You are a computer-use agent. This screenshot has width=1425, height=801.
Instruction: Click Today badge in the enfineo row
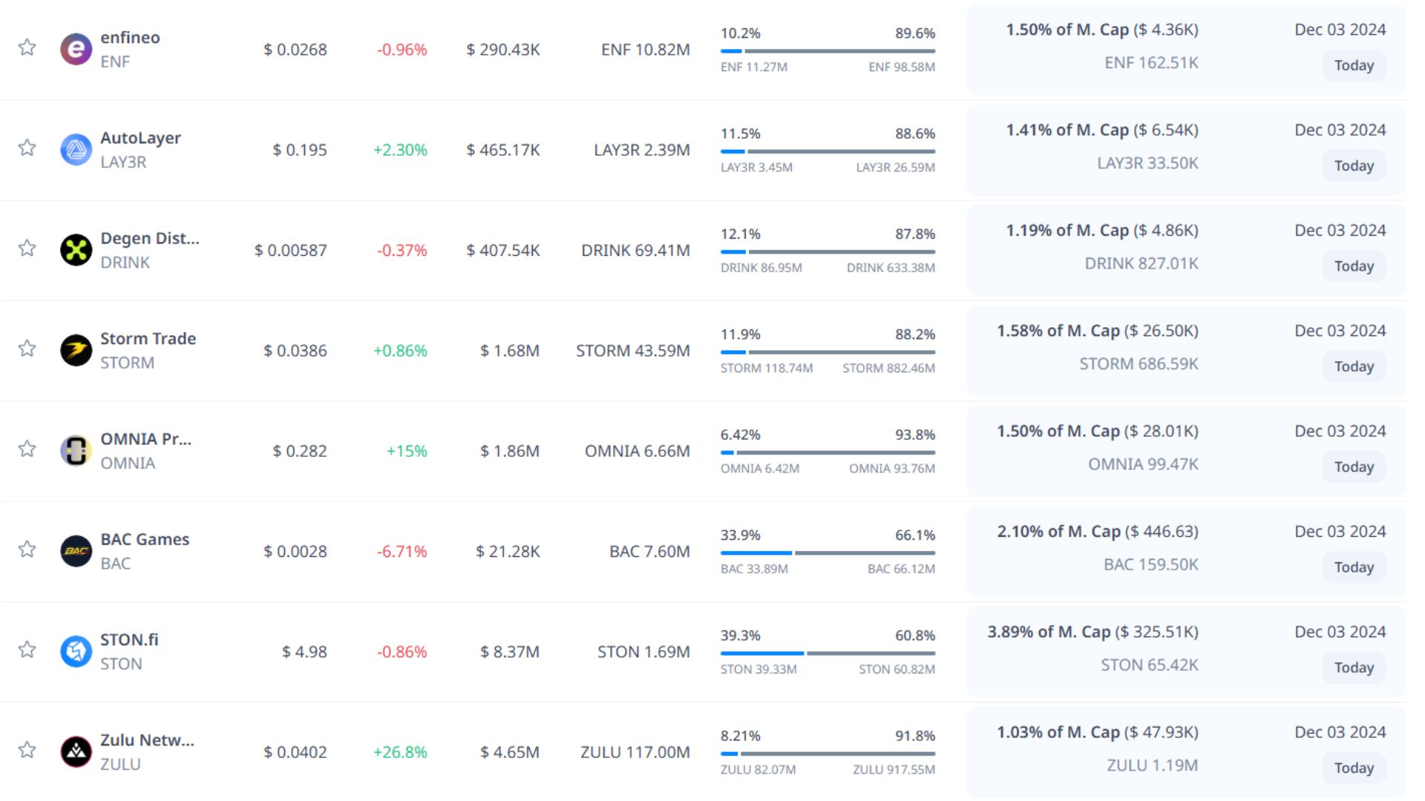point(1354,65)
